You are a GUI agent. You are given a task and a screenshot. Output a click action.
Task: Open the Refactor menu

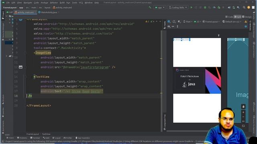[x=54, y=3]
